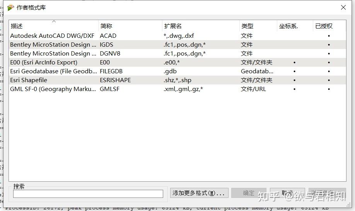Click the .fc1,.pos,.dgn,* cell in DGNV8 row
This screenshot has height=211, width=355.
point(184,54)
